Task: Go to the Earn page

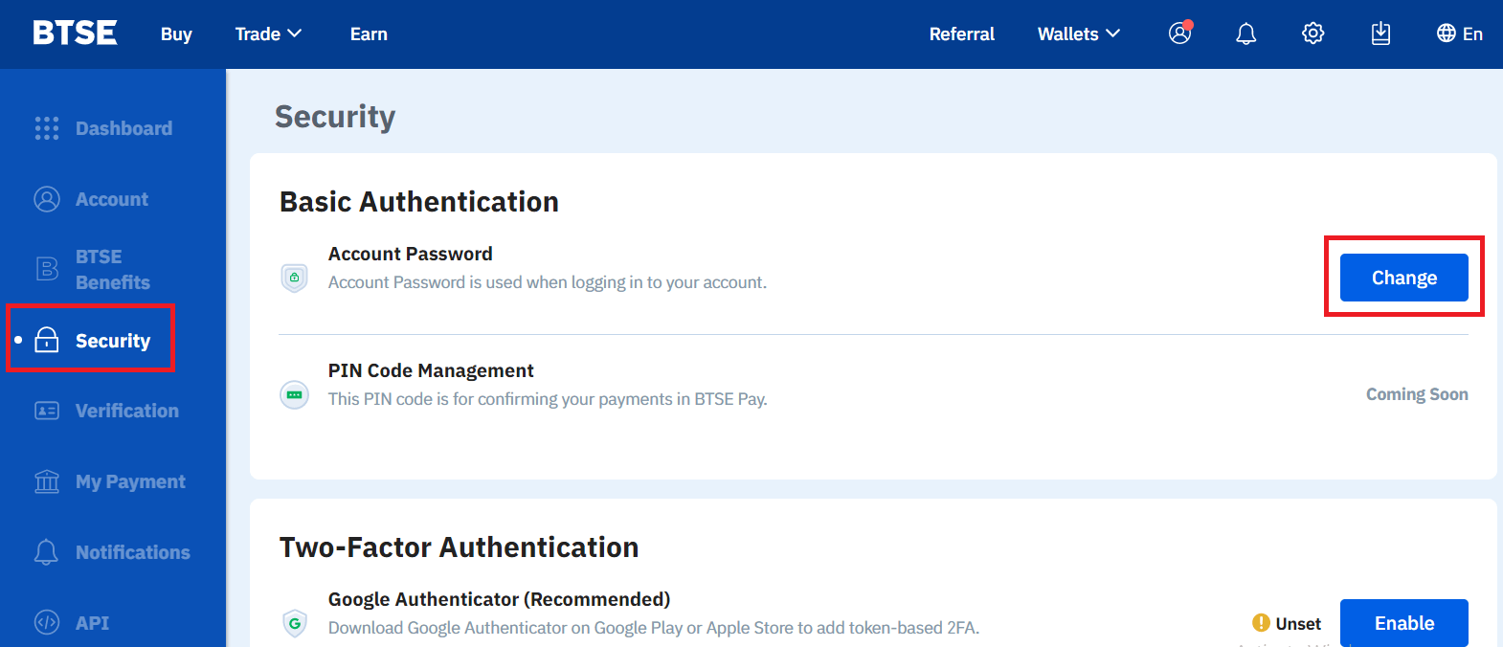Action: tap(369, 34)
